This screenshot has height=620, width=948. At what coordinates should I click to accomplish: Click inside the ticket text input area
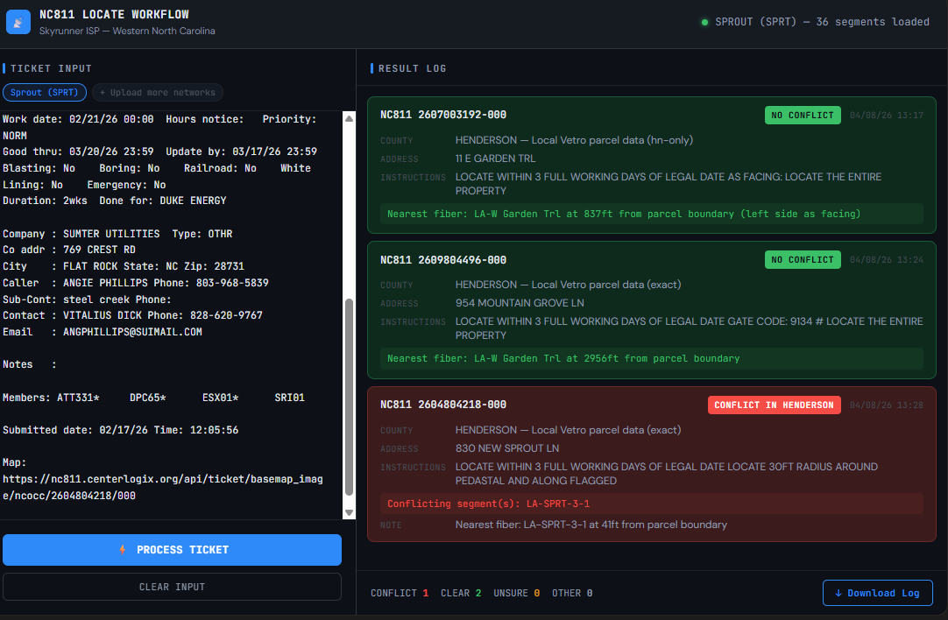(x=172, y=315)
